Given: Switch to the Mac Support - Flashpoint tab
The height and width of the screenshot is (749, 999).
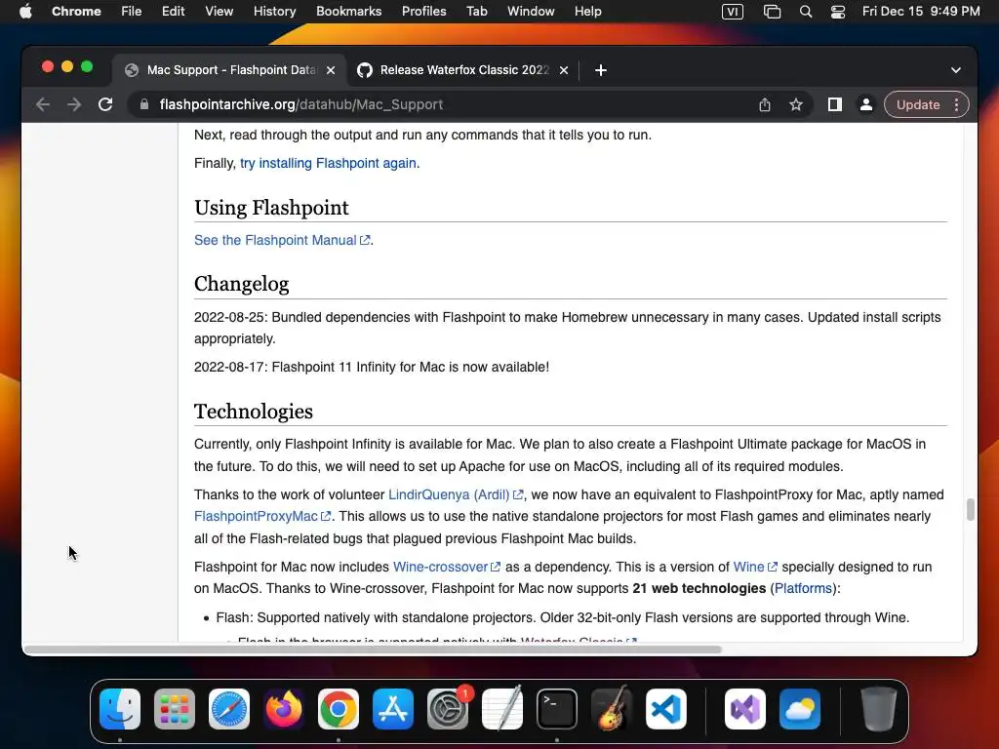Looking at the screenshot, I should (231, 70).
